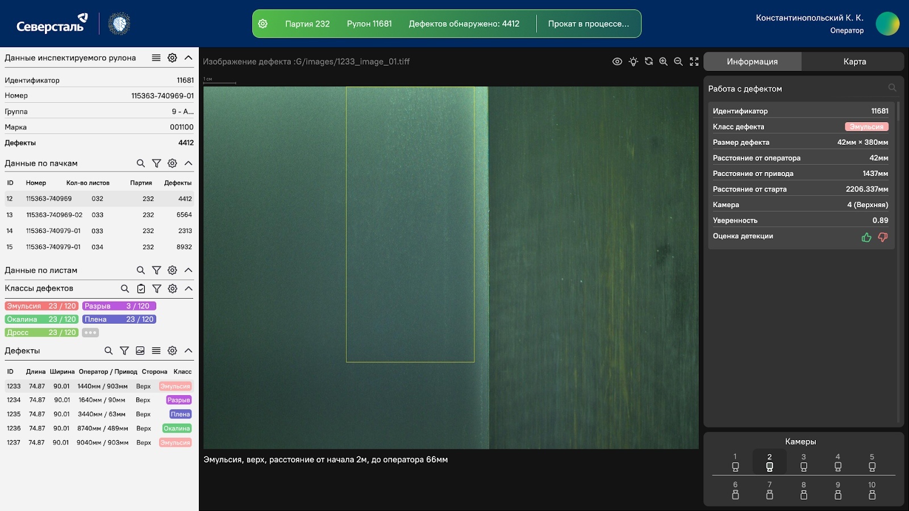This screenshot has height=511, width=909.
Task: Select defect row 1237
Action: pos(99,443)
